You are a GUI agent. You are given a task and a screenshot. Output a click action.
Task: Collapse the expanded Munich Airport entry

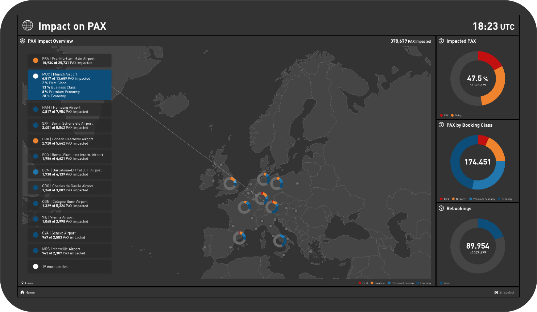pyautogui.click(x=70, y=85)
